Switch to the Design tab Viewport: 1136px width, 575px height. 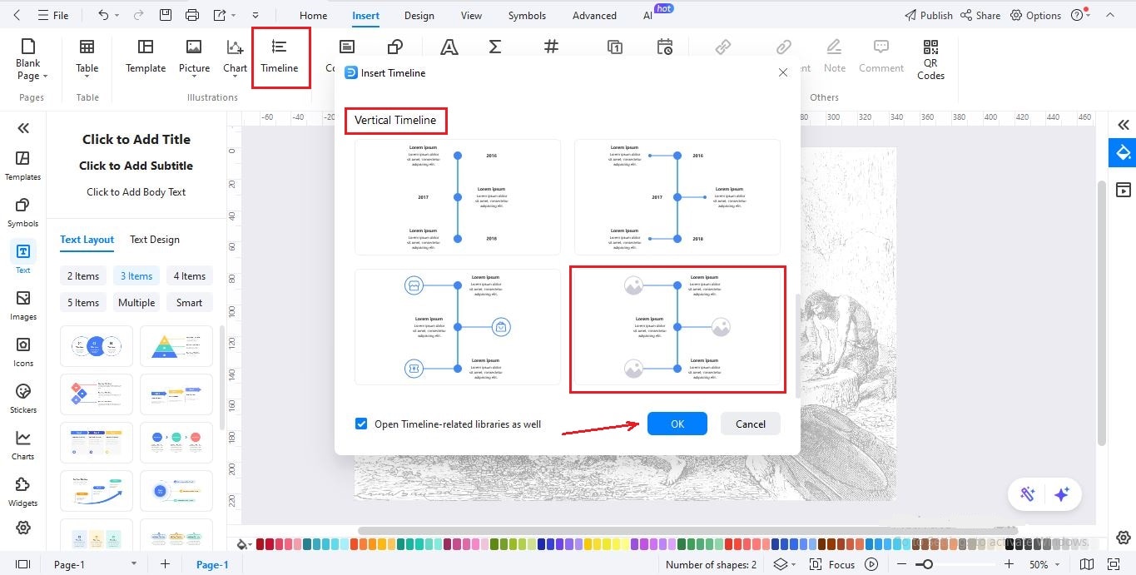[419, 15]
